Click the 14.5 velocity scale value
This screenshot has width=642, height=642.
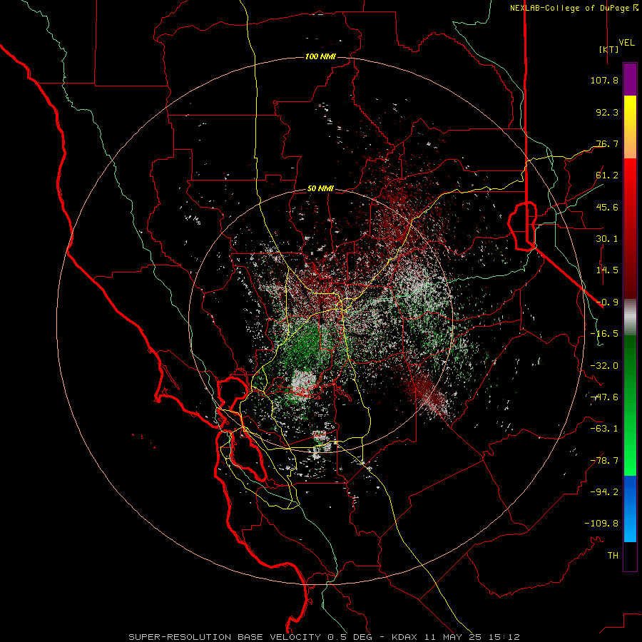pos(607,270)
